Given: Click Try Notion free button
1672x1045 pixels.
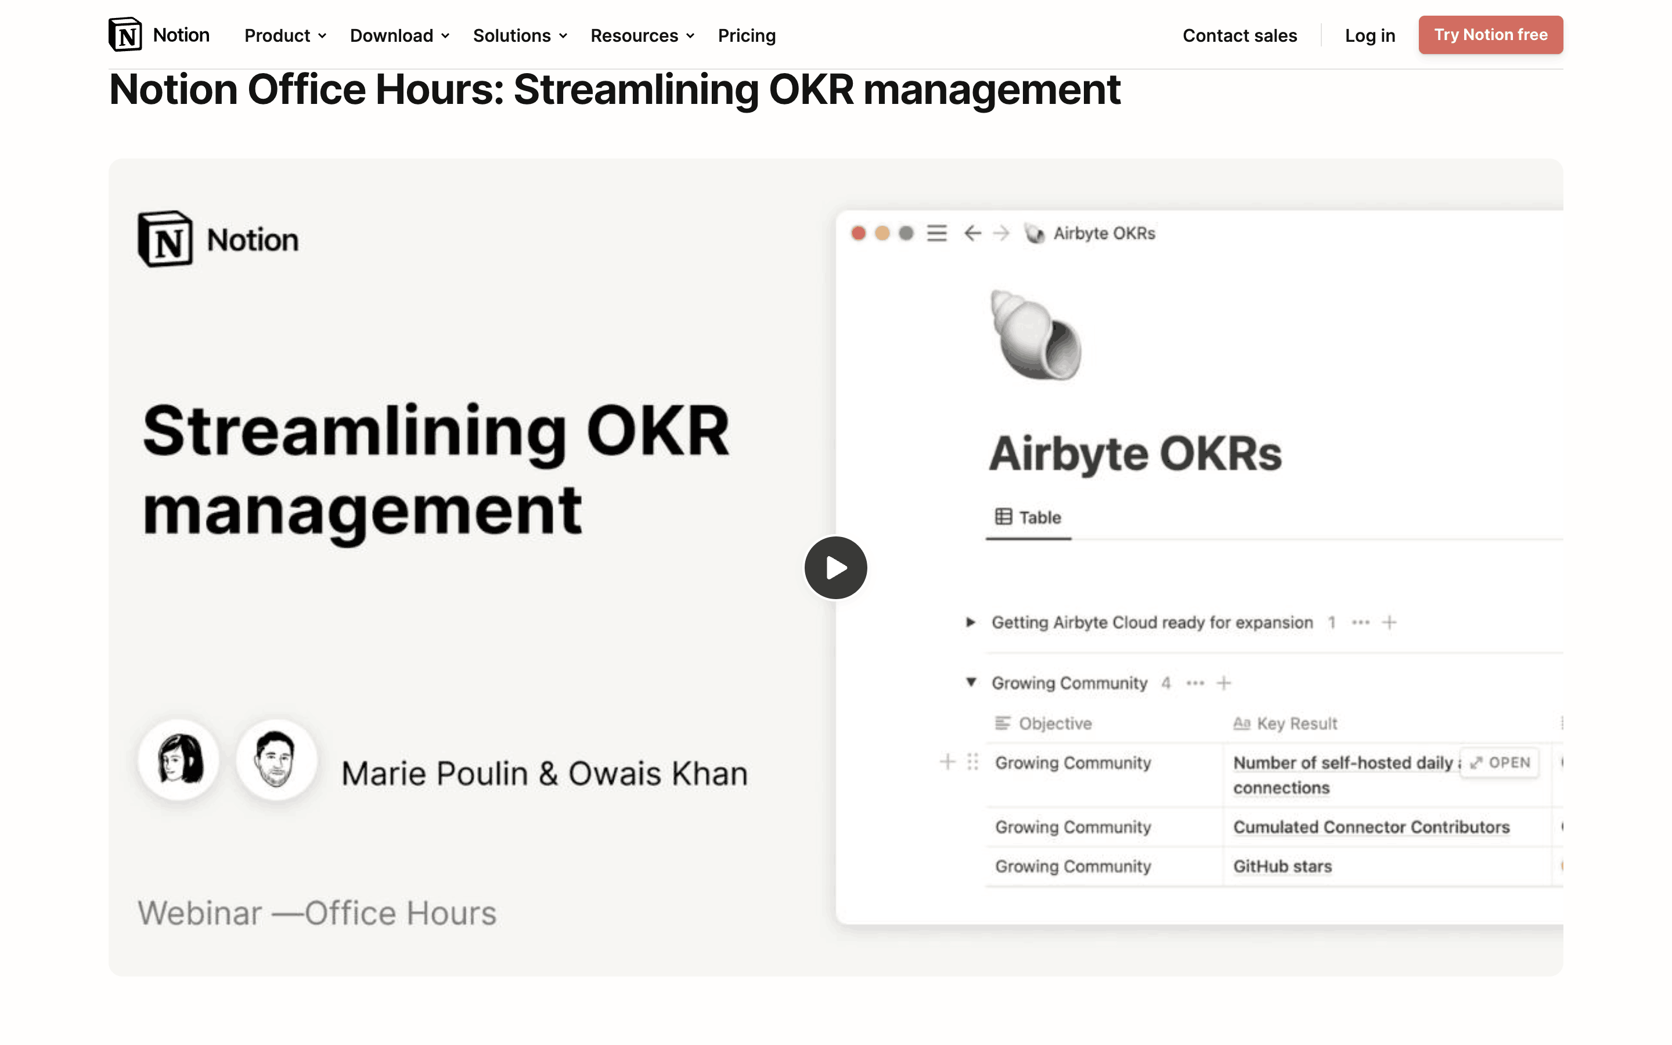Looking at the screenshot, I should [x=1490, y=35].
